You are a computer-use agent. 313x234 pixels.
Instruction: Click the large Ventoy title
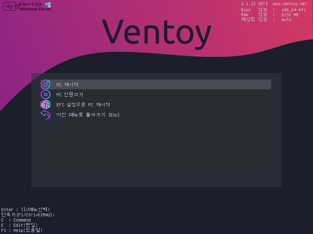coord(156,34)
